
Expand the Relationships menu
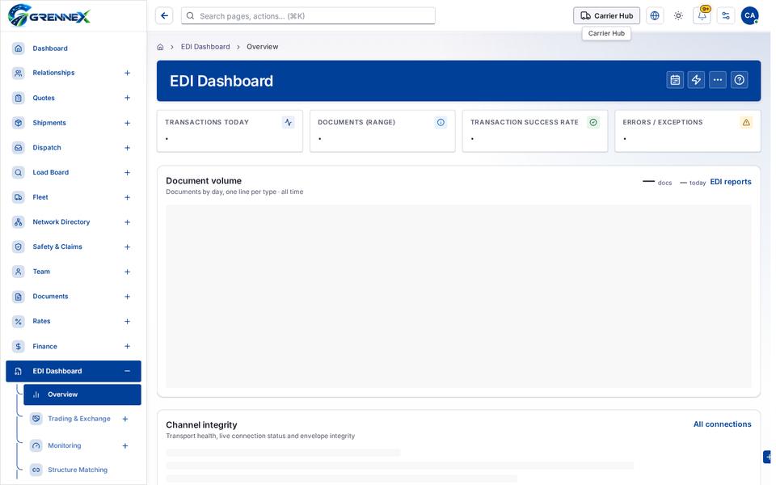pos(127,74)
